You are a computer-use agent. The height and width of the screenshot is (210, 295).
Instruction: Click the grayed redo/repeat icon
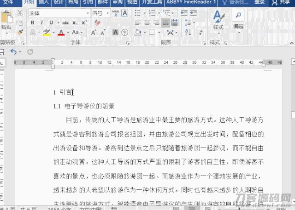30,52
